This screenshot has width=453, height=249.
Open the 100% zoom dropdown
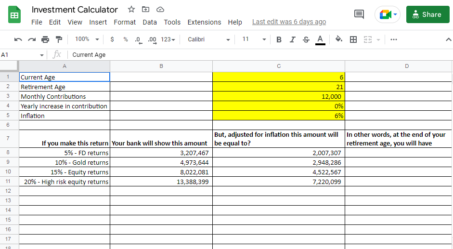[x=87, y=39]
